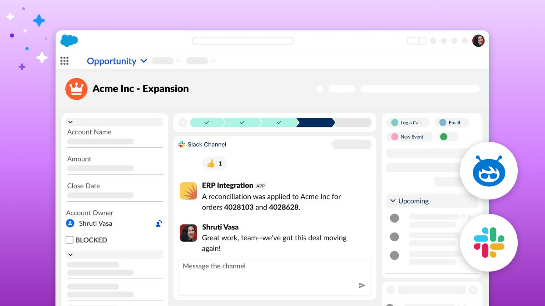Open the App Launcher waffle icon

click(64, 61)
